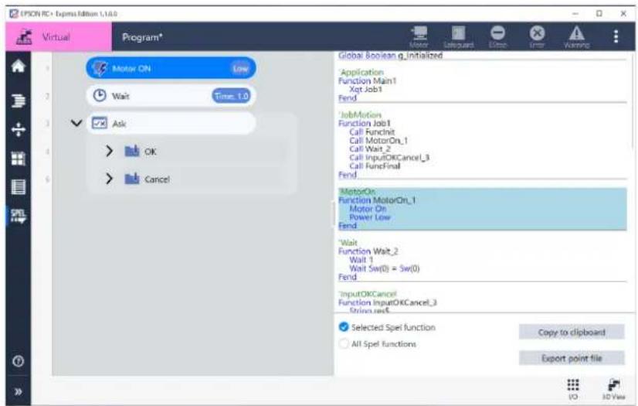Open the Home icon in the sidebar

(18, 67)
